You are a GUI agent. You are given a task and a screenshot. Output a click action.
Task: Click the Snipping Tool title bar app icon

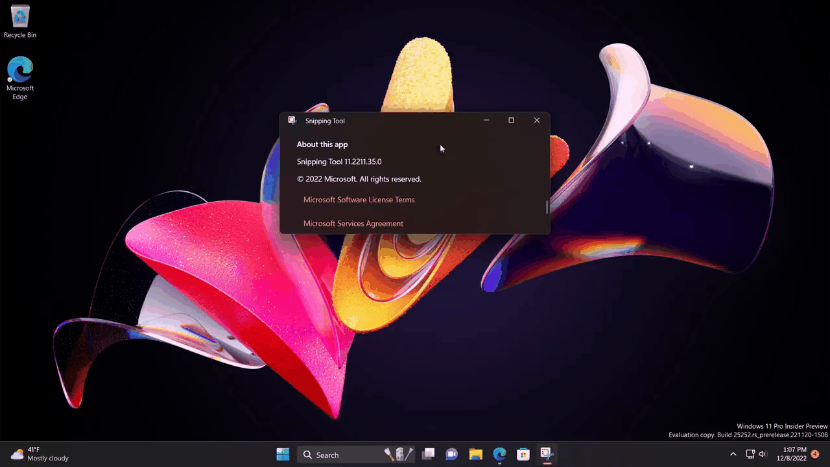coord(292,121)
